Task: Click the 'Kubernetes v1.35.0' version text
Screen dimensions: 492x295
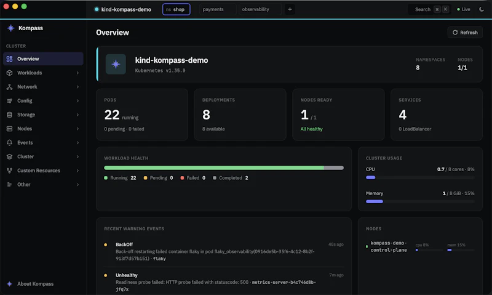Action: tap(160, 71)
